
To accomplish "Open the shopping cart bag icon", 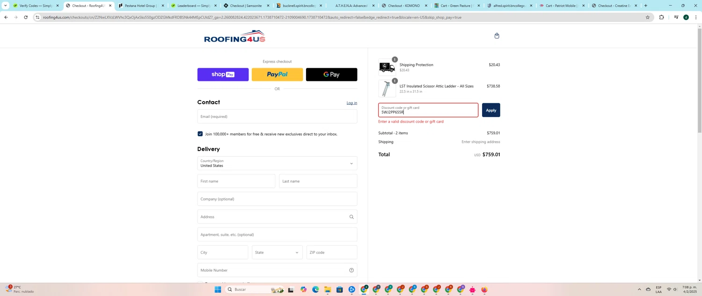I will pyautogui.click(x=497, y=36).
